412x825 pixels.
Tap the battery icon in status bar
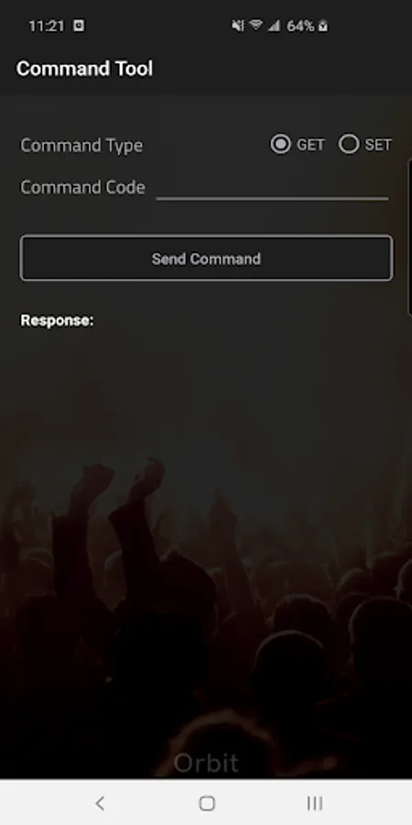coord(322,26)
